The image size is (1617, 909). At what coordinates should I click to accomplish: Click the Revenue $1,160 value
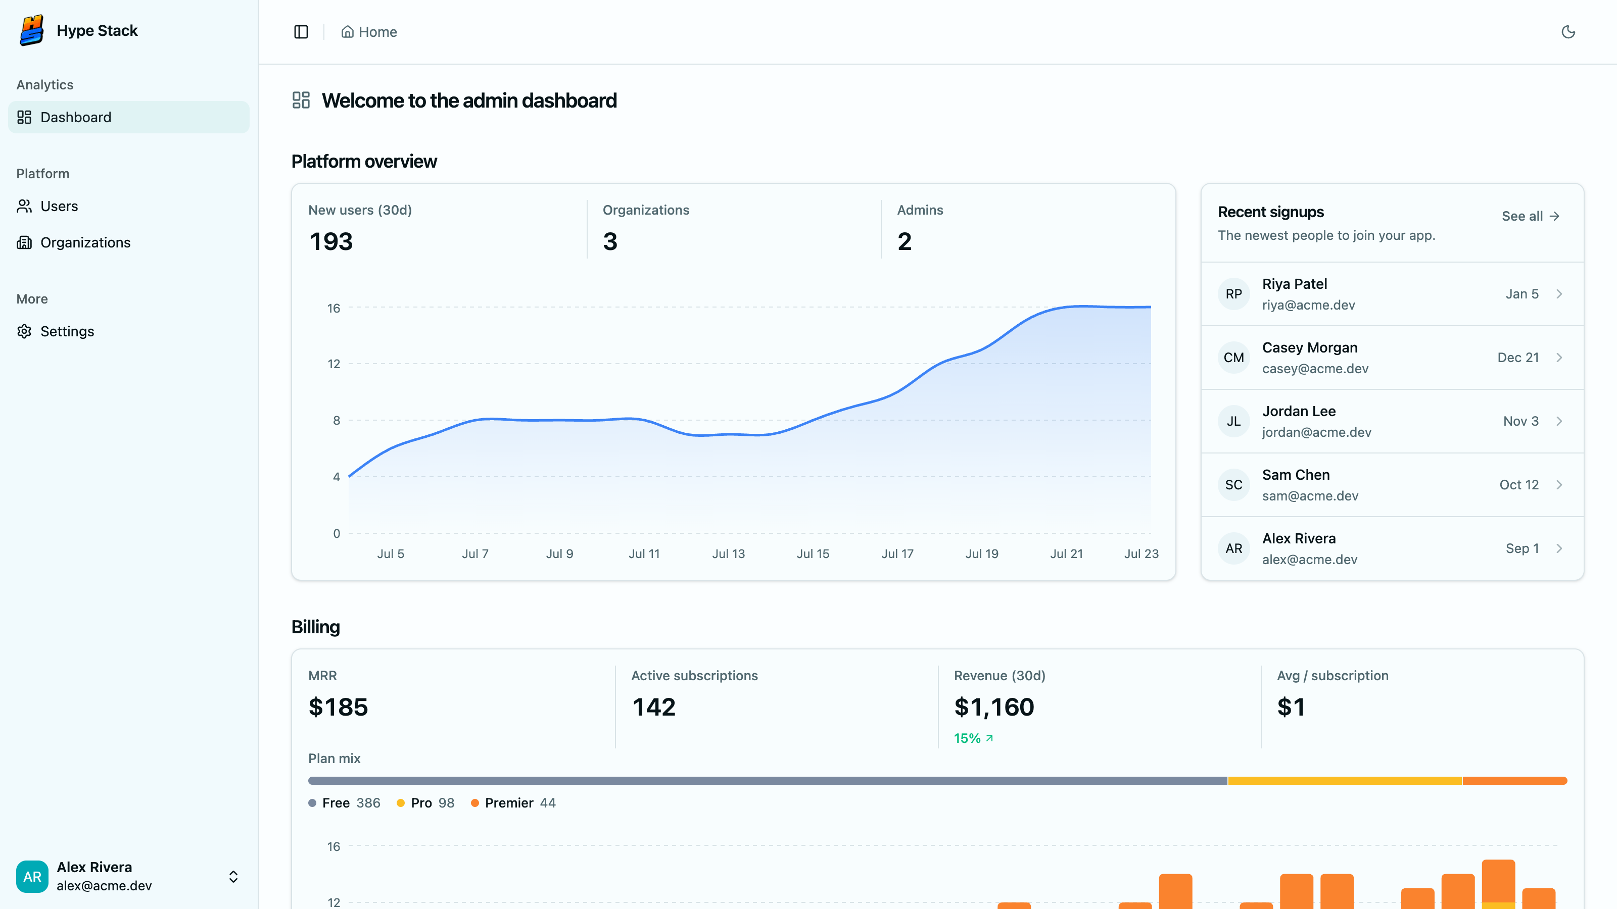click(993, 707)
